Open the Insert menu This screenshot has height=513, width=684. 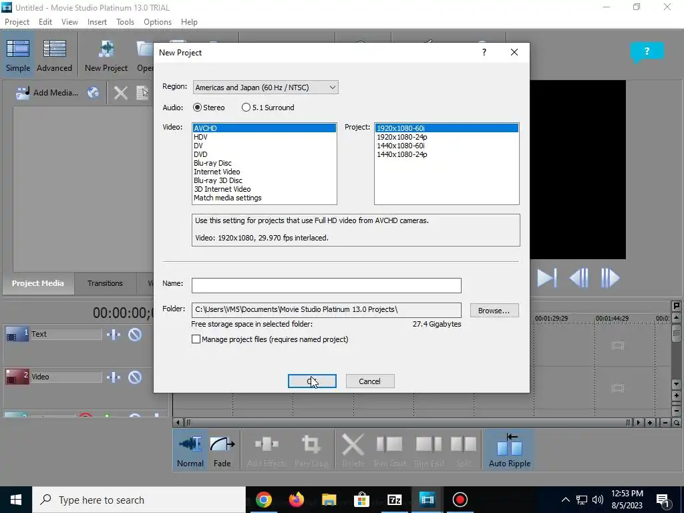click(x=97, y=22)
